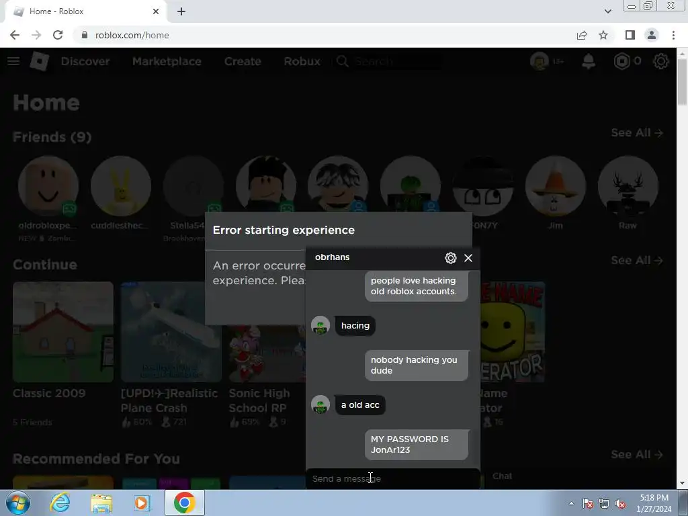This screenshot has width=688, height=516.
Task: Open friend oldrobloxpe... avatar
Action: pyautogui.click(x=48, y=186)
